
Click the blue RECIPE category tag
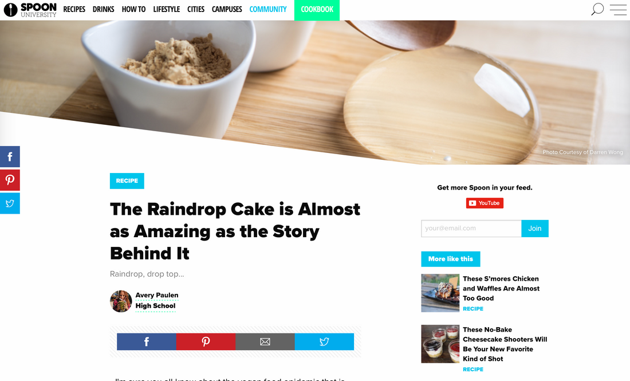click(x=127, y=181)
